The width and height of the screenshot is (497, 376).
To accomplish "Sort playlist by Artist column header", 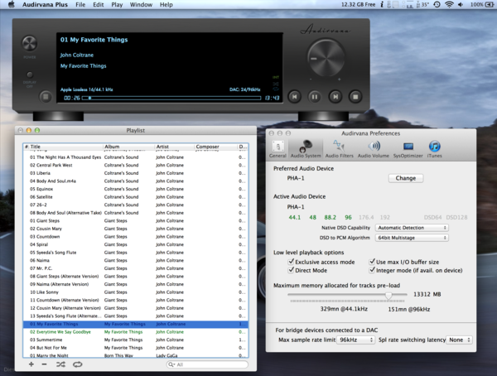I will pyautogui.click(x=174, y=147).
